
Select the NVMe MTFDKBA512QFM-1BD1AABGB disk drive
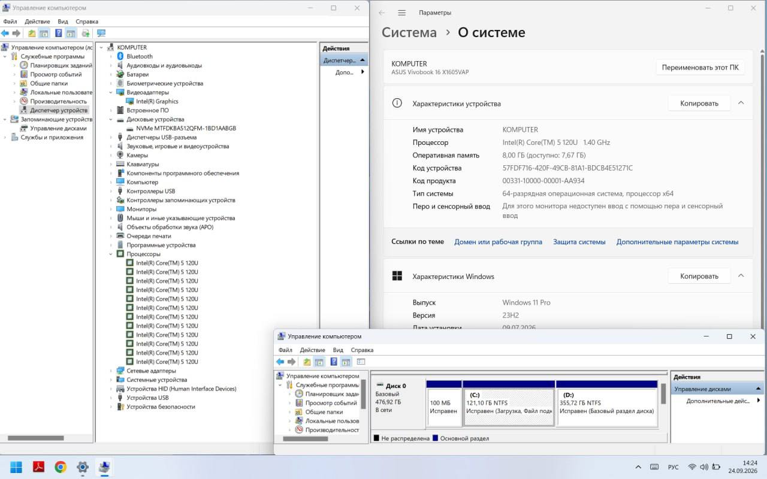pos(186,128)
